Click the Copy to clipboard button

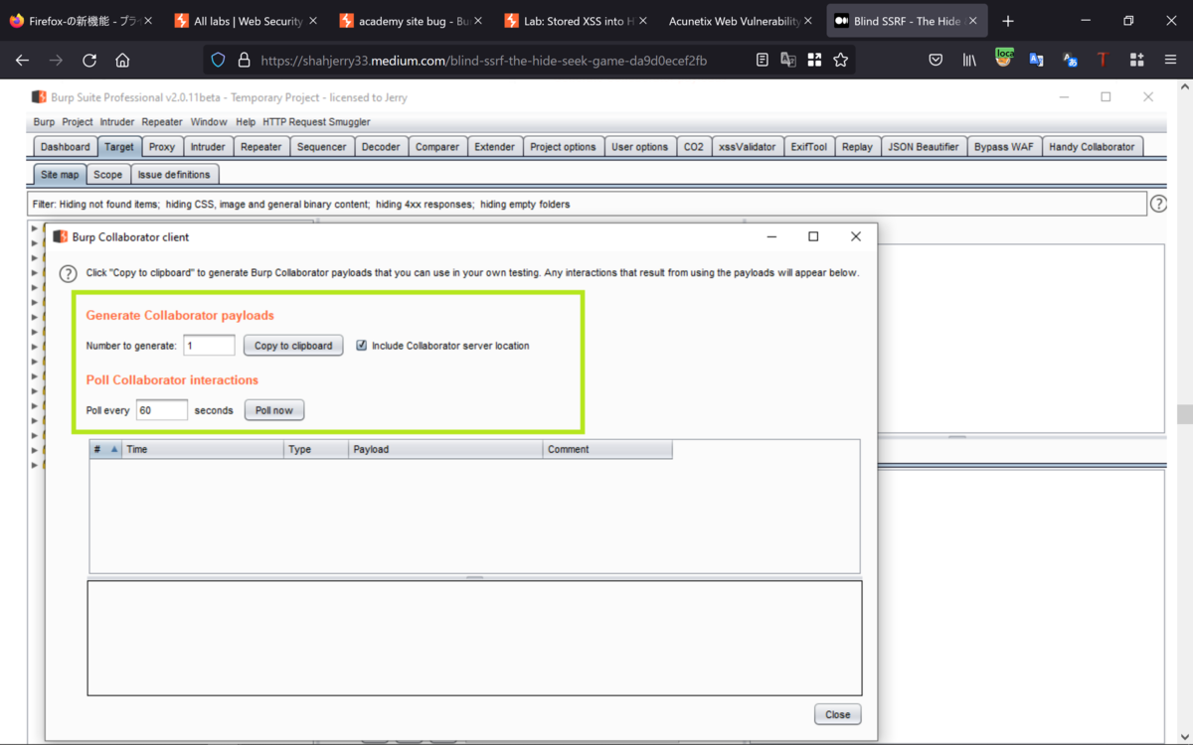pyautogui.click(x=293, y=346)
